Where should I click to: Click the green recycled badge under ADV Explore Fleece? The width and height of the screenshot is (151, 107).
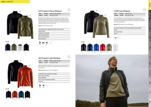50,43
